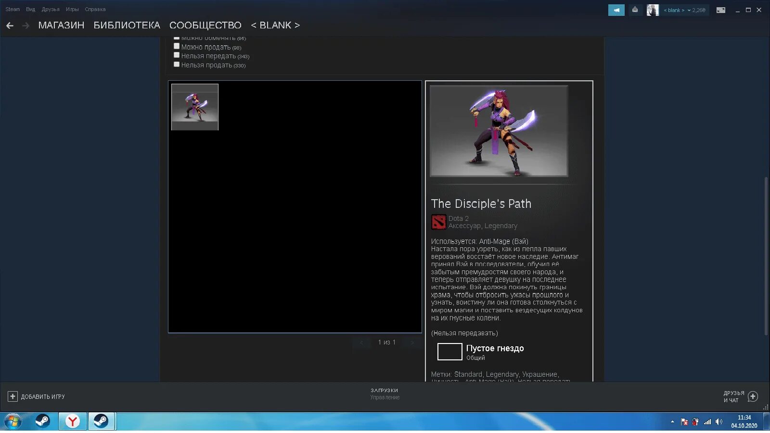The width and height of the screenshot is (770, 433).
Task: Click the forward navigation arrow
Action: point(26,25)
